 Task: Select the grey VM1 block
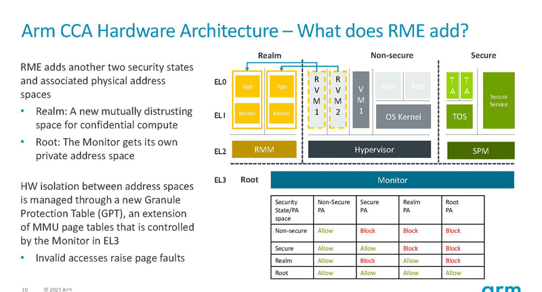[361, 100]
